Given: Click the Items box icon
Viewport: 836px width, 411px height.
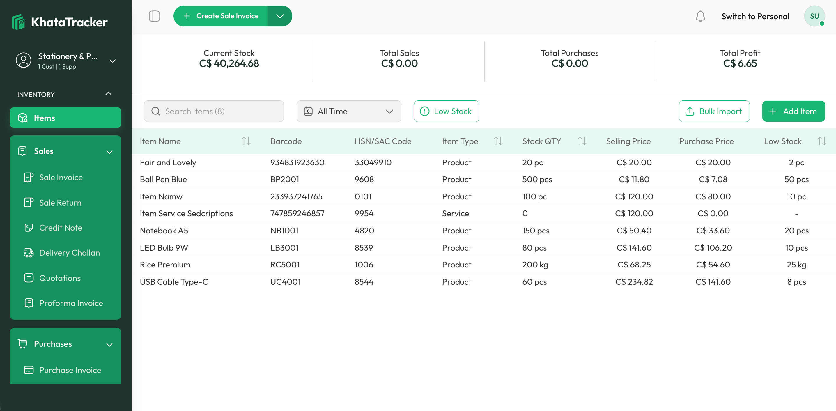Looking at the screenshot, I should click(x=22, y=118).
